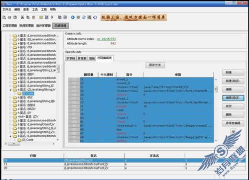249x180 pixels.
Task: Click the 保存方法 button
Action: [x=155, y=65]
